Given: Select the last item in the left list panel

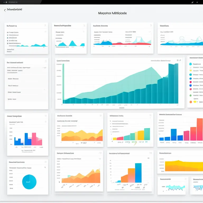Looking at the screenshot, I should pos(12,99).
